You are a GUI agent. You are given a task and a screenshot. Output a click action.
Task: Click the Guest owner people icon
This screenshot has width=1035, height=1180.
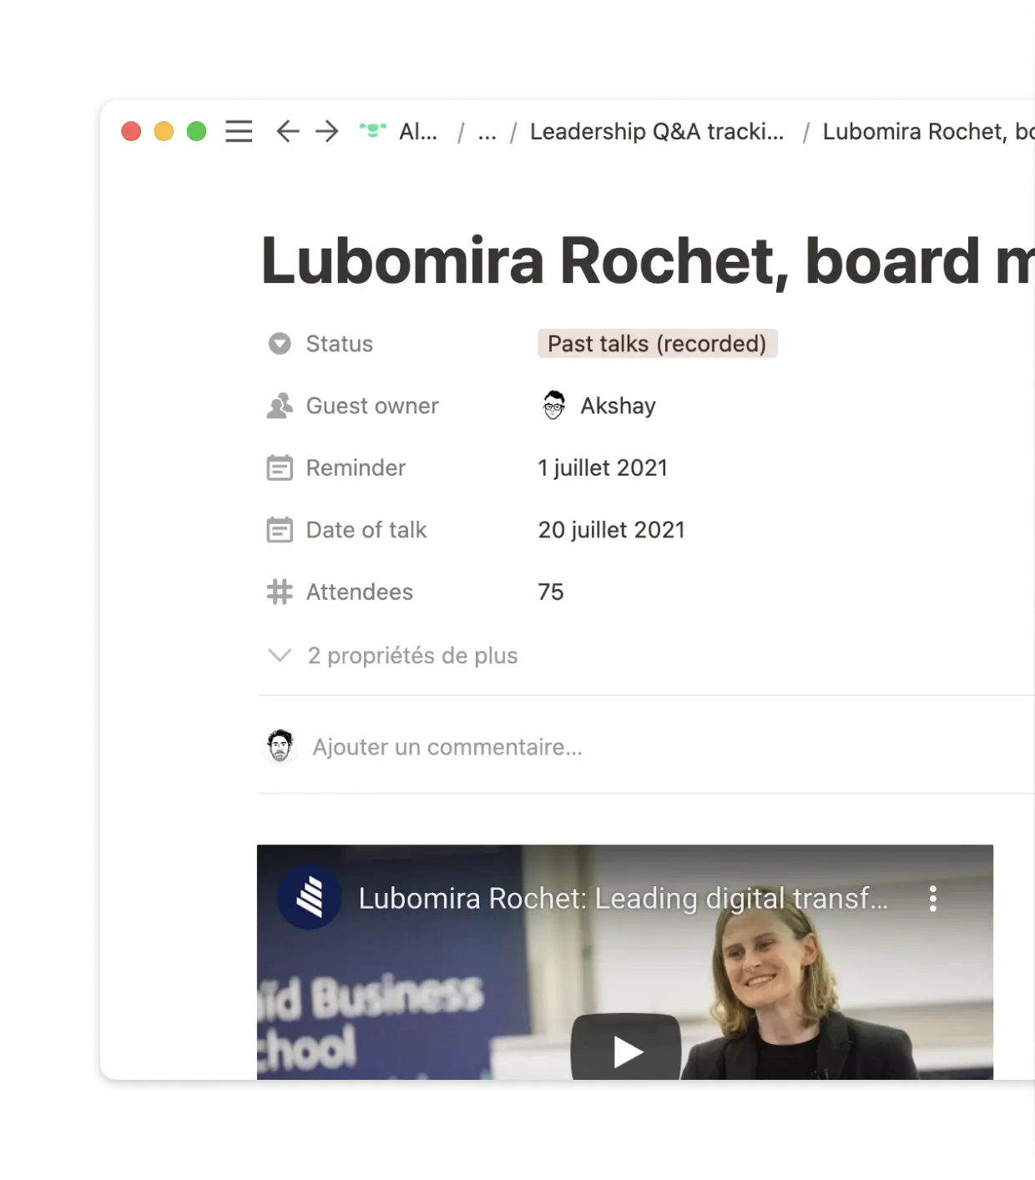[x=280, y=406]
